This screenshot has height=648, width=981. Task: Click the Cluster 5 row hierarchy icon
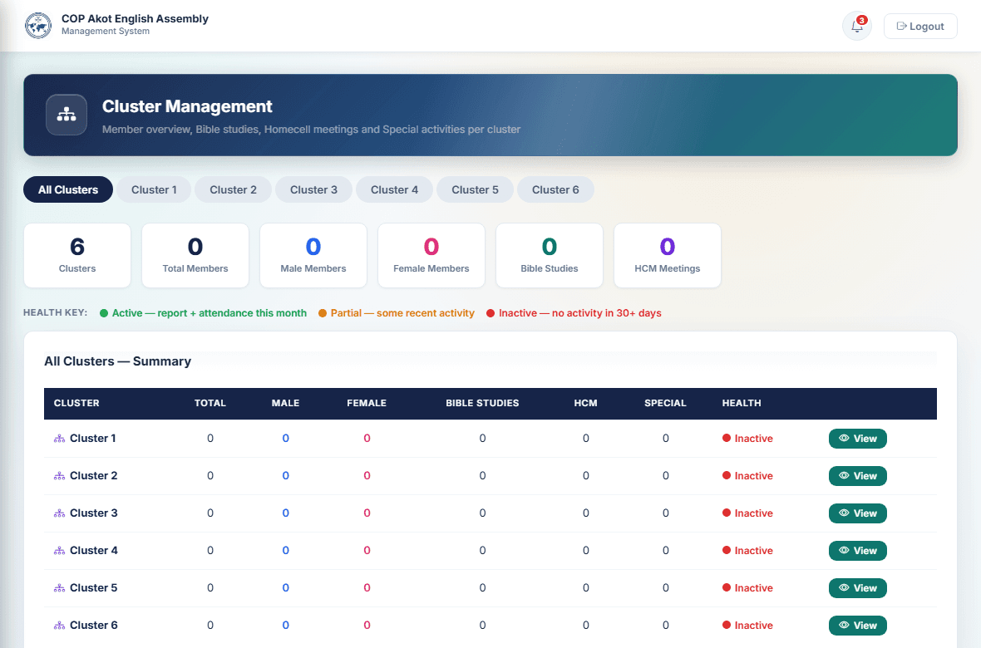coord(59,588)
